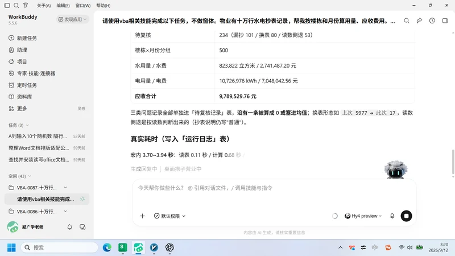Open the 发现应用 dropdown
This screenshot has height=256, width=455.
coord(72,19)
